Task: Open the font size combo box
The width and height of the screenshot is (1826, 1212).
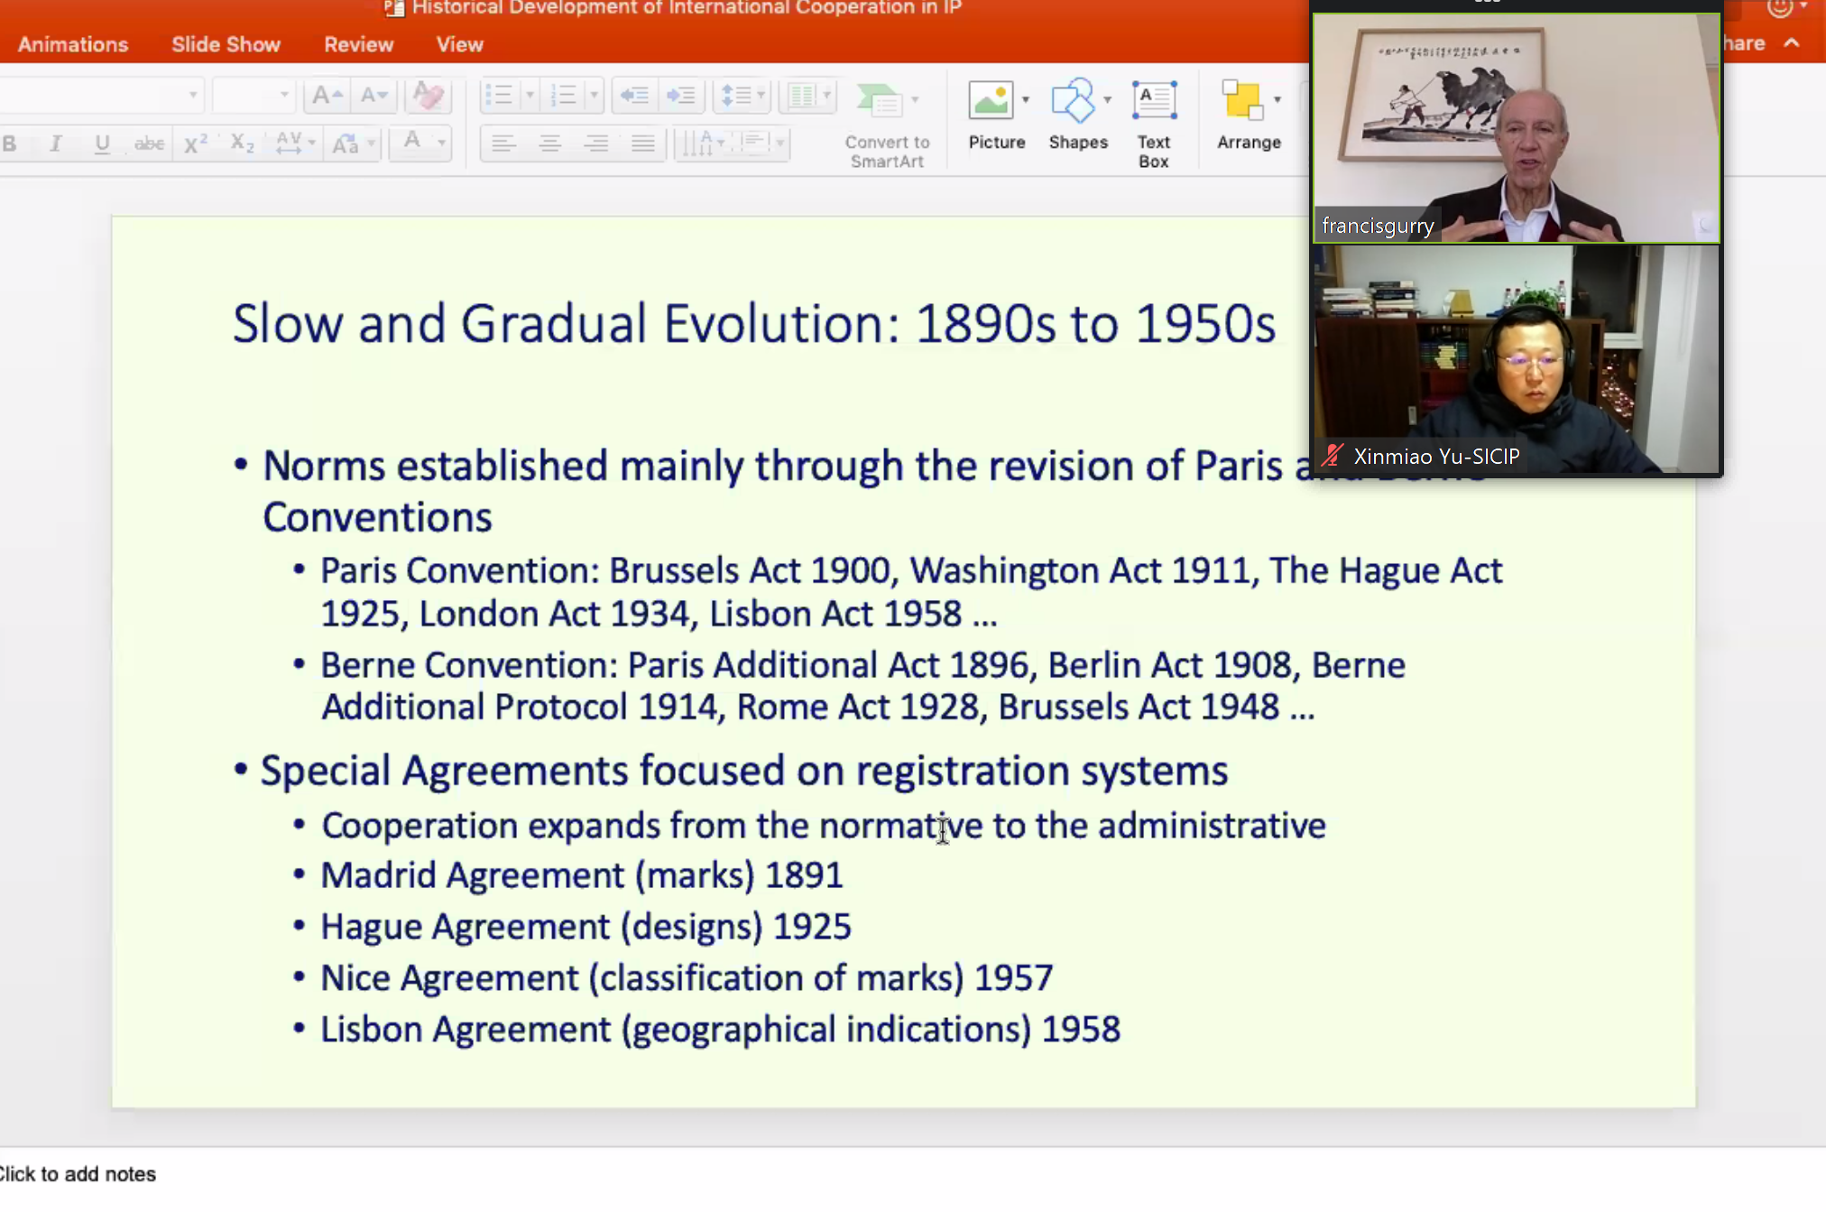Action: tap(254, 96)
